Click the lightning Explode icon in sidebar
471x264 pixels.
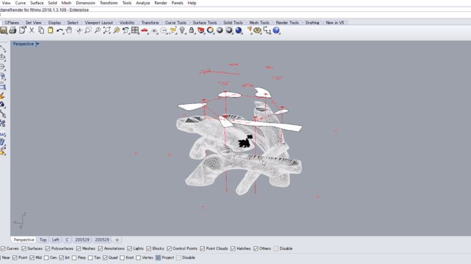tap(3, 96)
